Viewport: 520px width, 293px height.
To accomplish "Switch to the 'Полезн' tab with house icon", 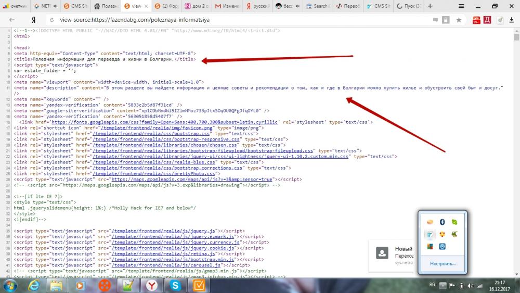I will 106,6.
